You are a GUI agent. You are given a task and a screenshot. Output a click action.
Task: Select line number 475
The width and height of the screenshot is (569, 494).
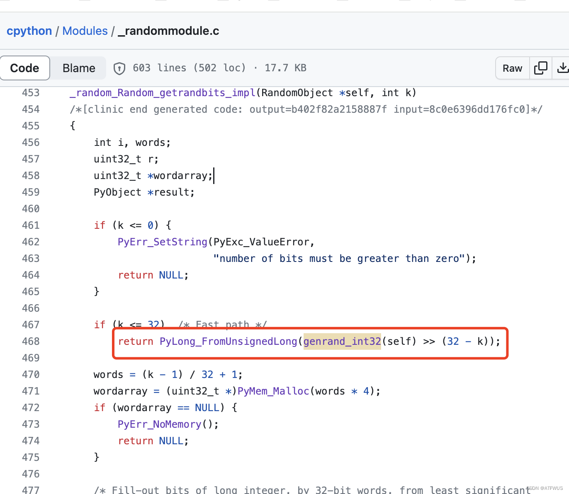(x=31, y=458)
